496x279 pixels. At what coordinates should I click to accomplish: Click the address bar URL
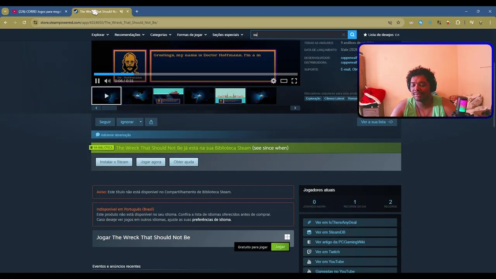(99, 22)
